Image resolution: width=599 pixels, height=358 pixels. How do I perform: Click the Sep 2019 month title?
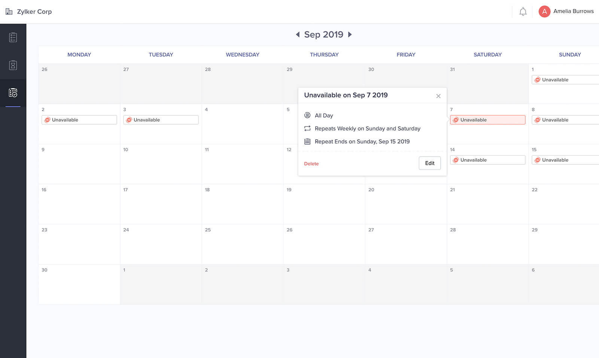[323, 34]
